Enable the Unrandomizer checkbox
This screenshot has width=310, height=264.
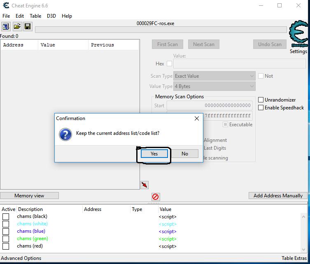pos(261,100)
